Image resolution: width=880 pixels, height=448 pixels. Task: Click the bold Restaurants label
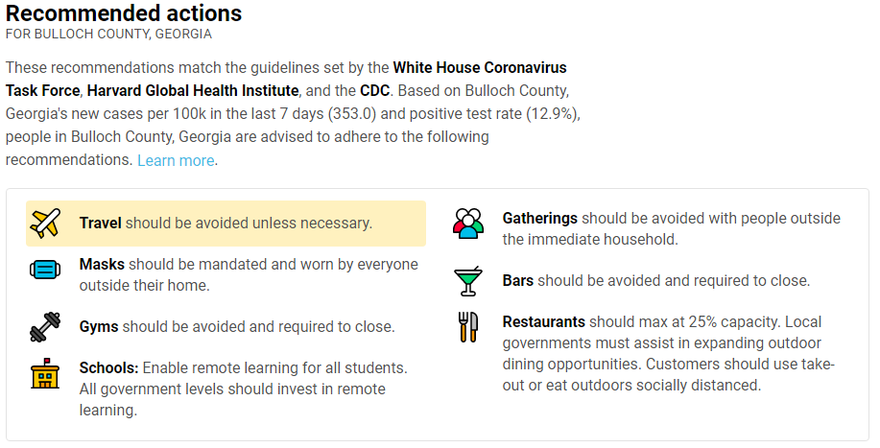coord(544,321)
